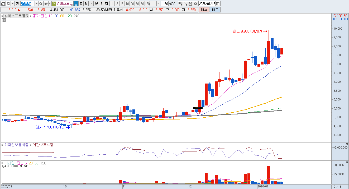Switch to the 월 monthly chart
Viewport: 349px width, 189px height.
(86, 4)
